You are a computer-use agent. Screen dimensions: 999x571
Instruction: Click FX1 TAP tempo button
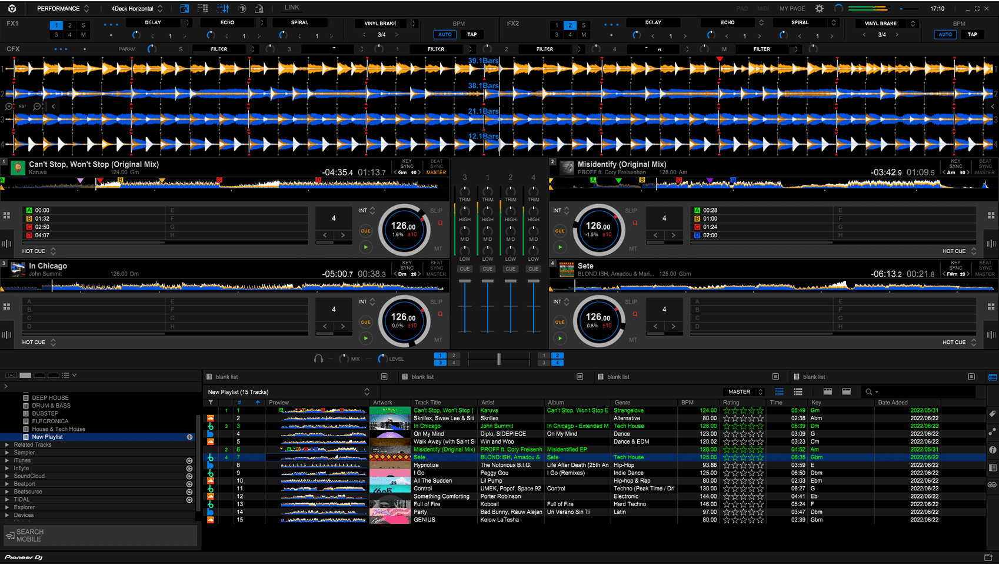click(x=472, y=34)
